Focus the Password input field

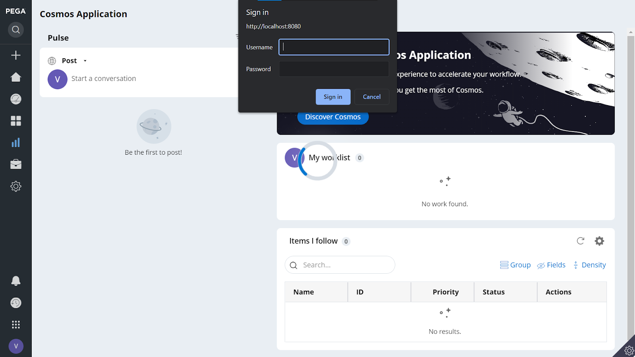(334, 69)
